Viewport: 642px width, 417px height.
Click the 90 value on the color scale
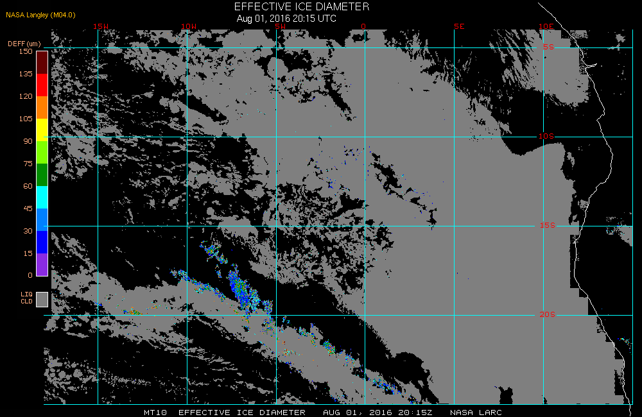click(28, 141)
